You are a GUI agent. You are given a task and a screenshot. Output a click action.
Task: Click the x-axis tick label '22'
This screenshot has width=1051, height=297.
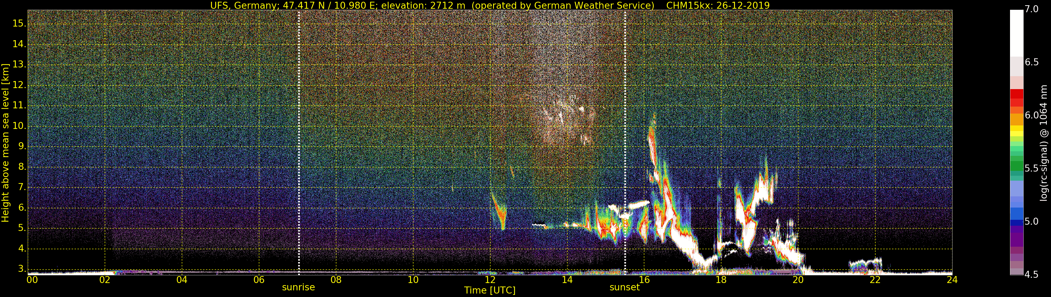click(875, 280)
